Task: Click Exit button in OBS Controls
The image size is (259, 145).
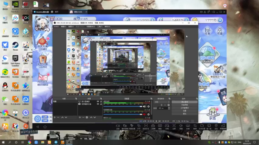Action: click(185, 114)
